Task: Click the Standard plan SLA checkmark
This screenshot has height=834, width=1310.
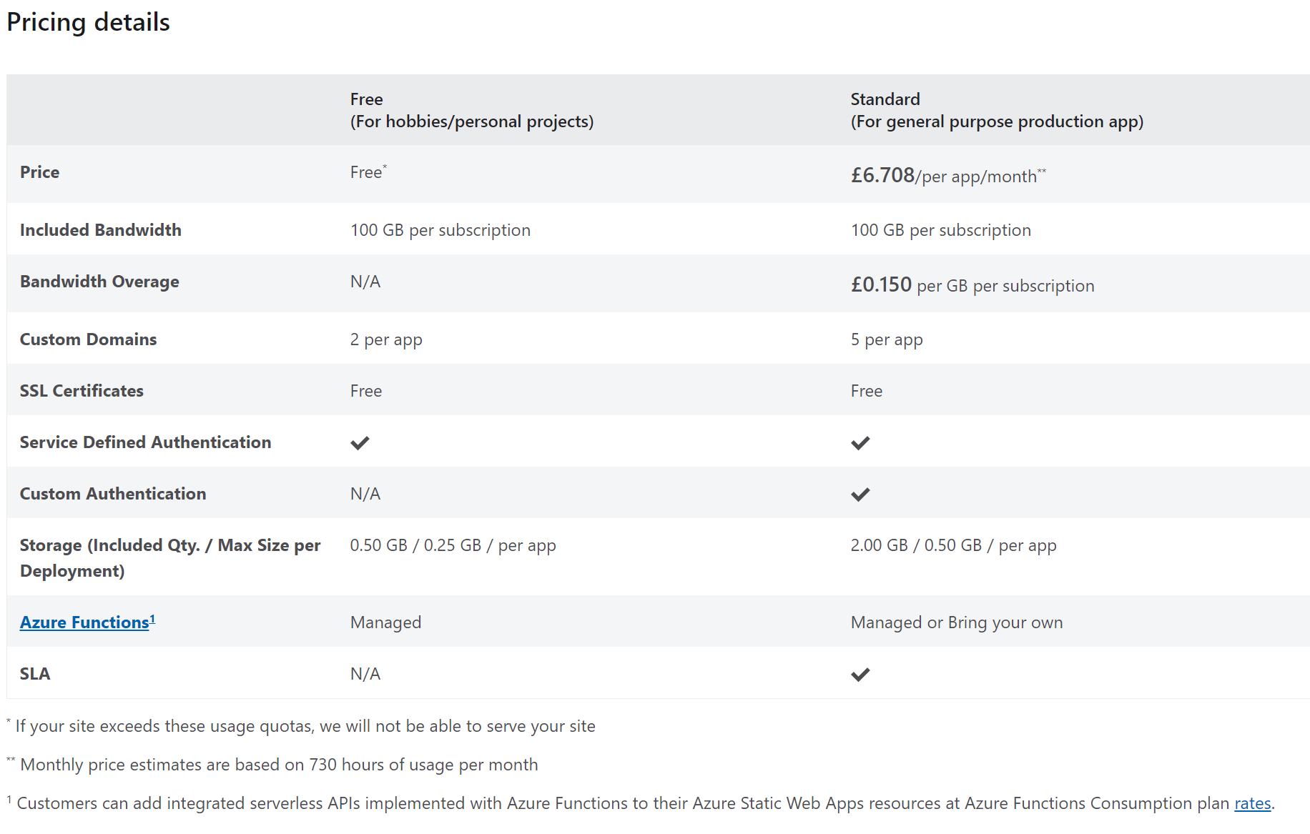Action: point(860,675)
